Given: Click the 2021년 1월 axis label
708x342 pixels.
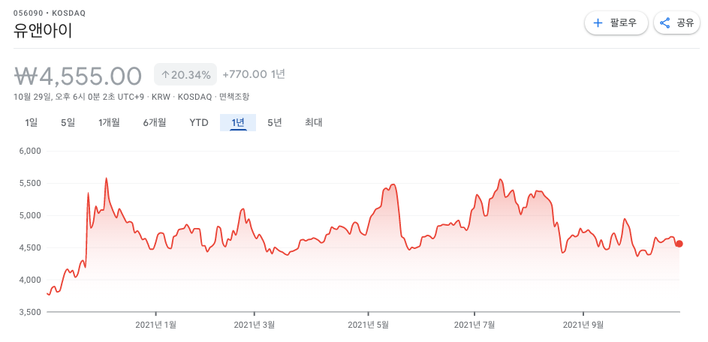Looking at the screenshot, I should 155,325.
